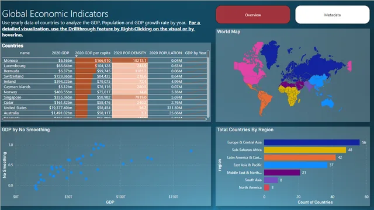Select the United States row name
This screenshot has height=210, width=374.
(x=15, y=107)
